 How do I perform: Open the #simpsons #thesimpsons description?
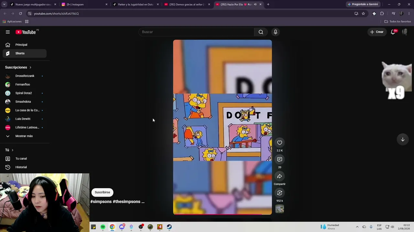(117, 202)
